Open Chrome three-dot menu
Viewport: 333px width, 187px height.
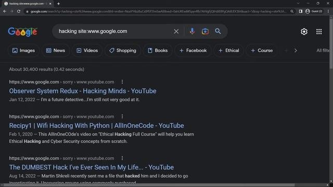(x=328, y=11)
